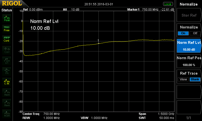Click the TRIG Free status icon
This screenshot has height=121, width=202.
click(x=7, y=28)
